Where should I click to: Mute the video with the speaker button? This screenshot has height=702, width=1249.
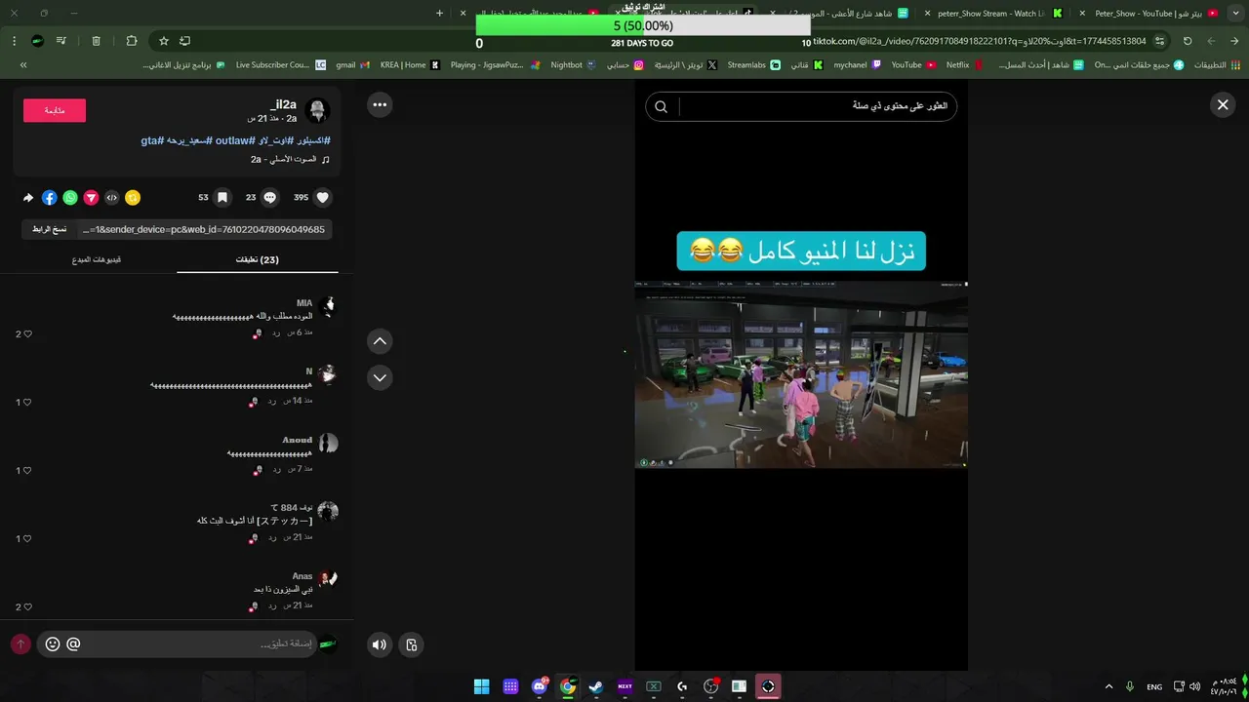(380, 644)
